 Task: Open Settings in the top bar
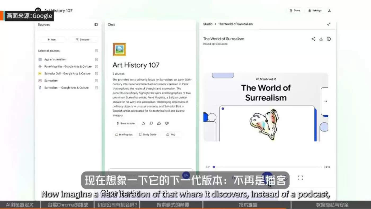315,11
